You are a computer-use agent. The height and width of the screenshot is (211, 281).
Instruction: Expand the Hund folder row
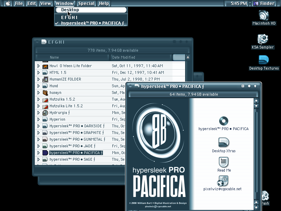(x=38, y=86)
